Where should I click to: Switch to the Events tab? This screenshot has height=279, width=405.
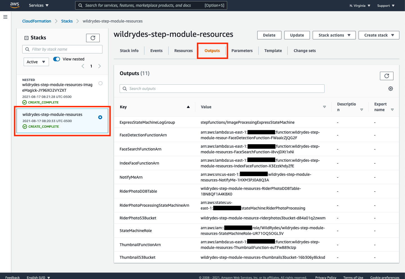[x=156, y=51]
